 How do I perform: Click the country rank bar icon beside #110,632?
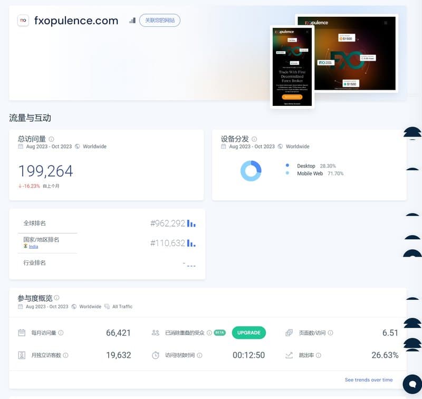[x=191, y=243]
